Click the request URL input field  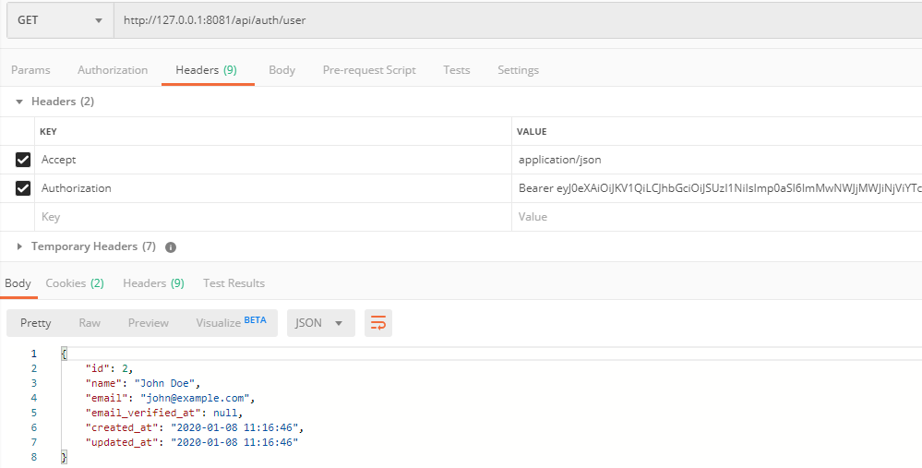517,20
